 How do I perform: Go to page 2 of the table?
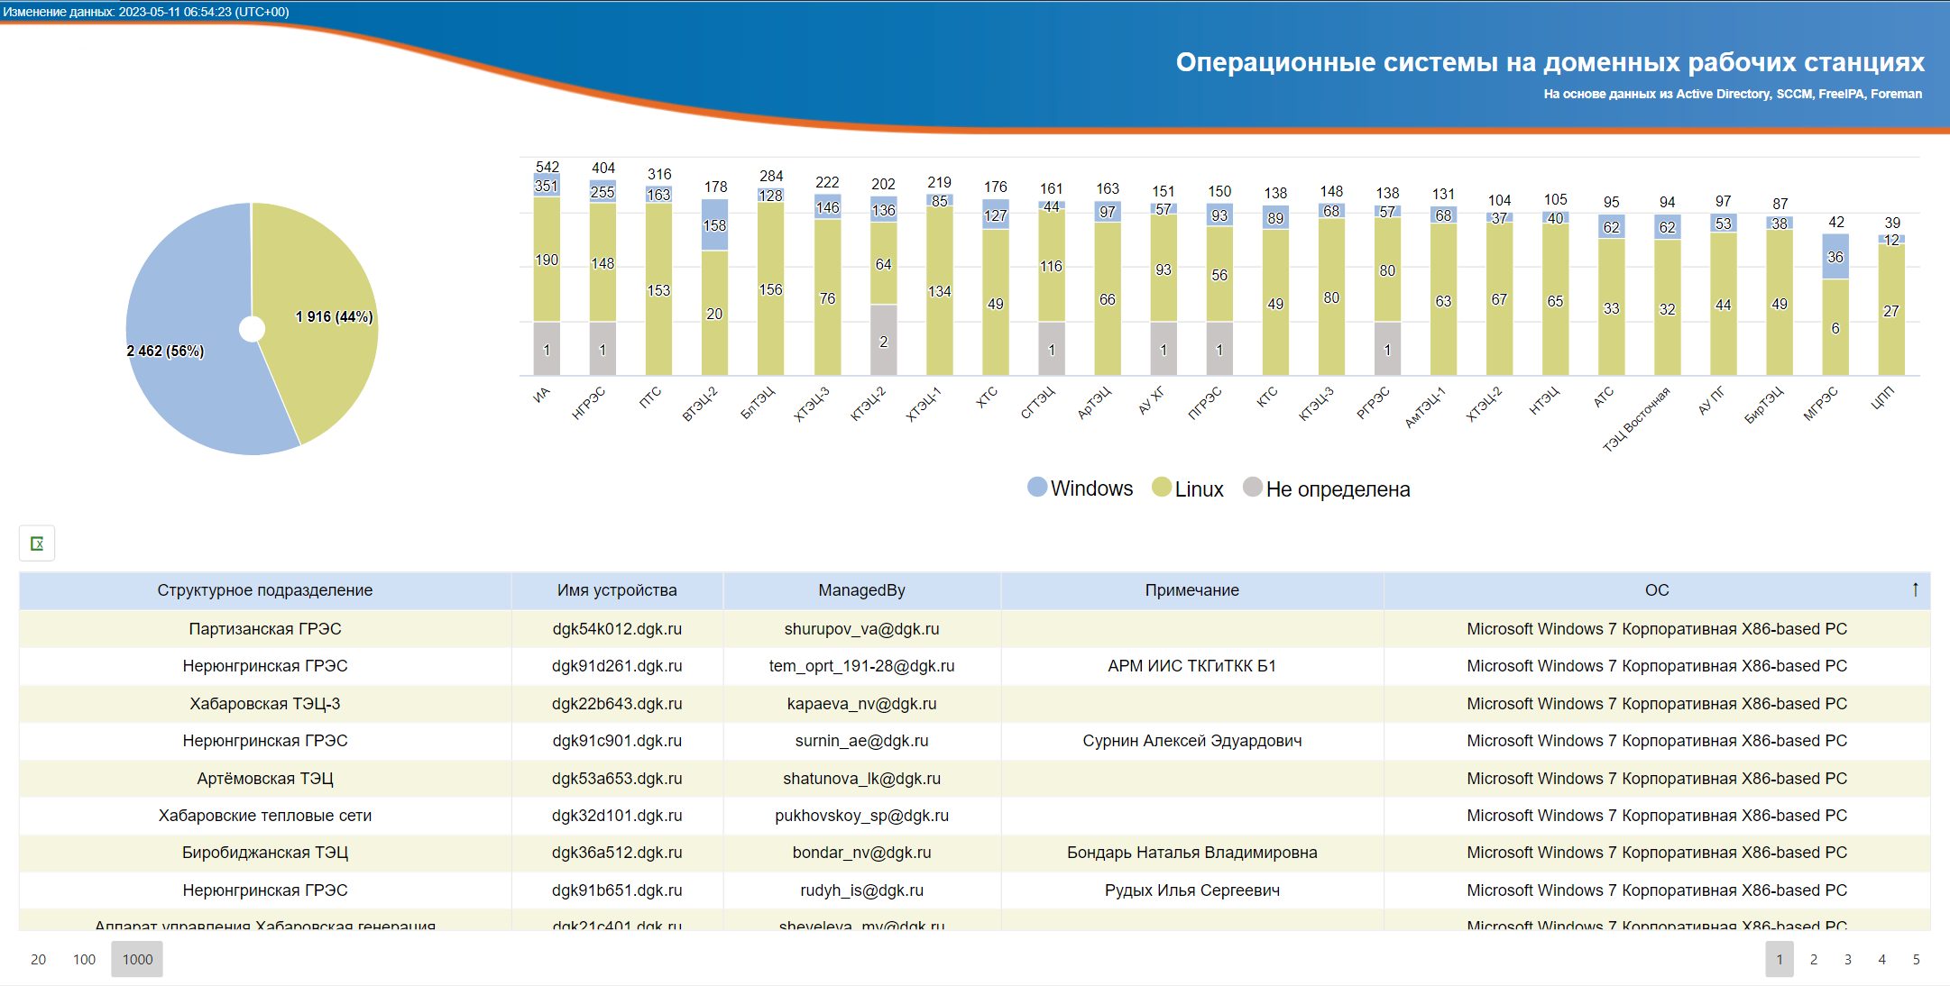[1814, 959]
